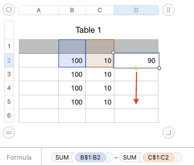Click the table select circle handle
The height and width of the screenshot is (165, 194).
coord(9,10)
